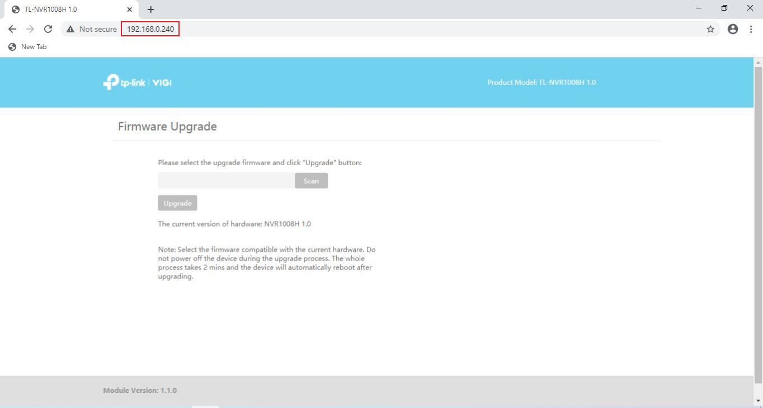The width and height of the screenshot is (763, 408).
Task: Click the browser forward arrow
Action: [x=30, y=29]
